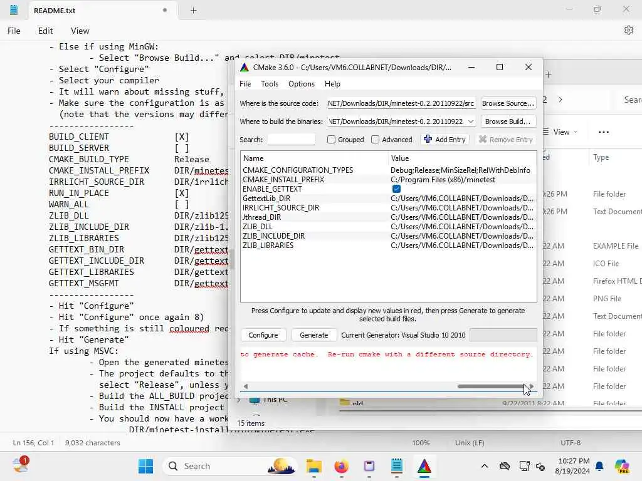Open the Explorer View dropdown

coord(560,132)
